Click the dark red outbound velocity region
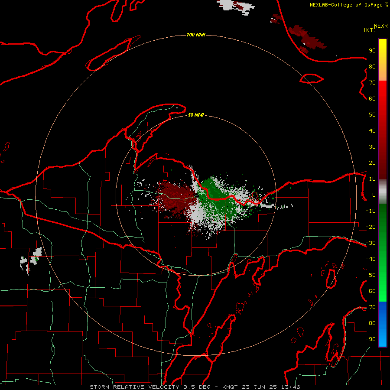 click(x=175, y=198)
